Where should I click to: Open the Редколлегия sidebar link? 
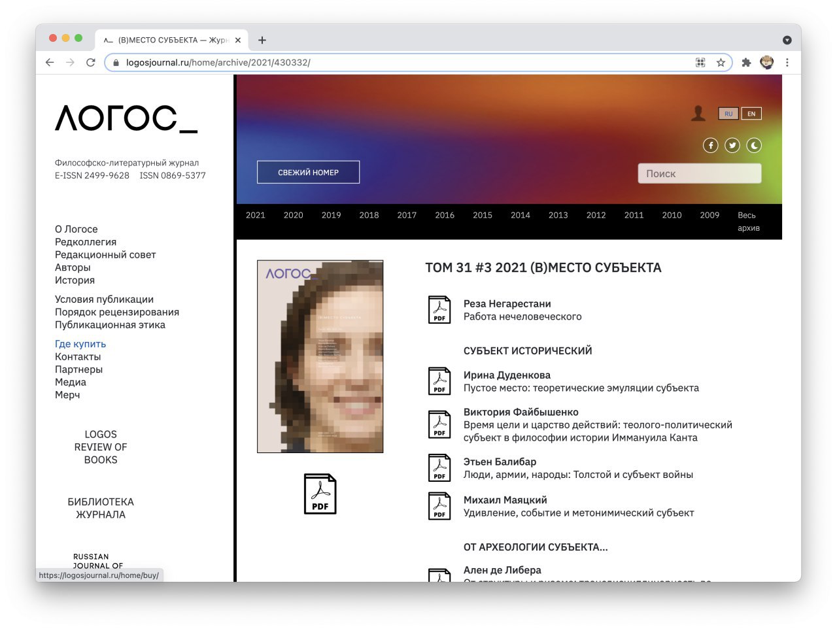(x=86, y=242)
